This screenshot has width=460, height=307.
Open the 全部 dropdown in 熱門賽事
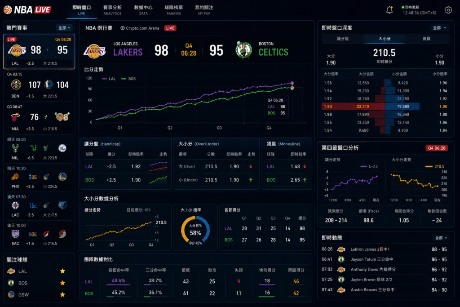click(x=64, y=28)
